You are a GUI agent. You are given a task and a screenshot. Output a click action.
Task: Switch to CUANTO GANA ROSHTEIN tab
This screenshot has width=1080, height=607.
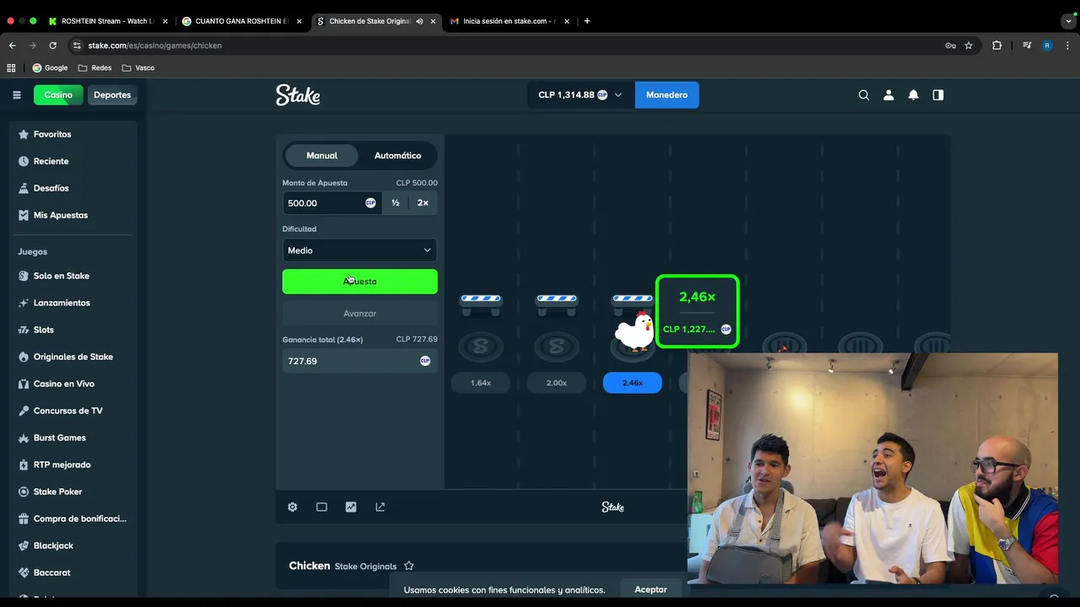[x=242, y=21]
